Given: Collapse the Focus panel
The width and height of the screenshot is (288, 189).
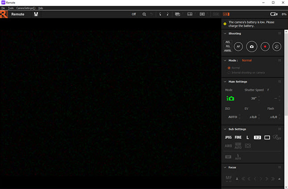Looking at the screenshot, I should (x=225, y=167).
